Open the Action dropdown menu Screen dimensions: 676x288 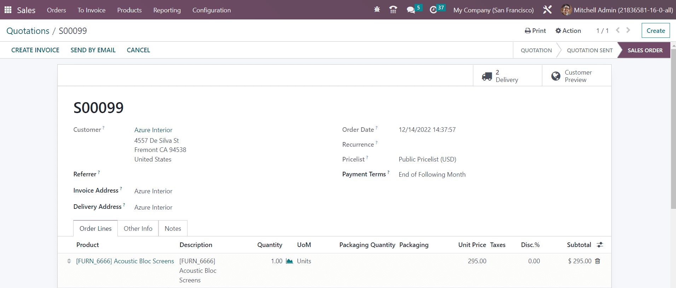tap(568, 31)
